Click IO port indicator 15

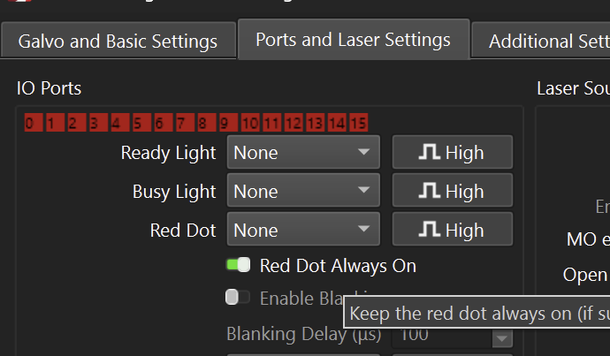pos(358,124)
